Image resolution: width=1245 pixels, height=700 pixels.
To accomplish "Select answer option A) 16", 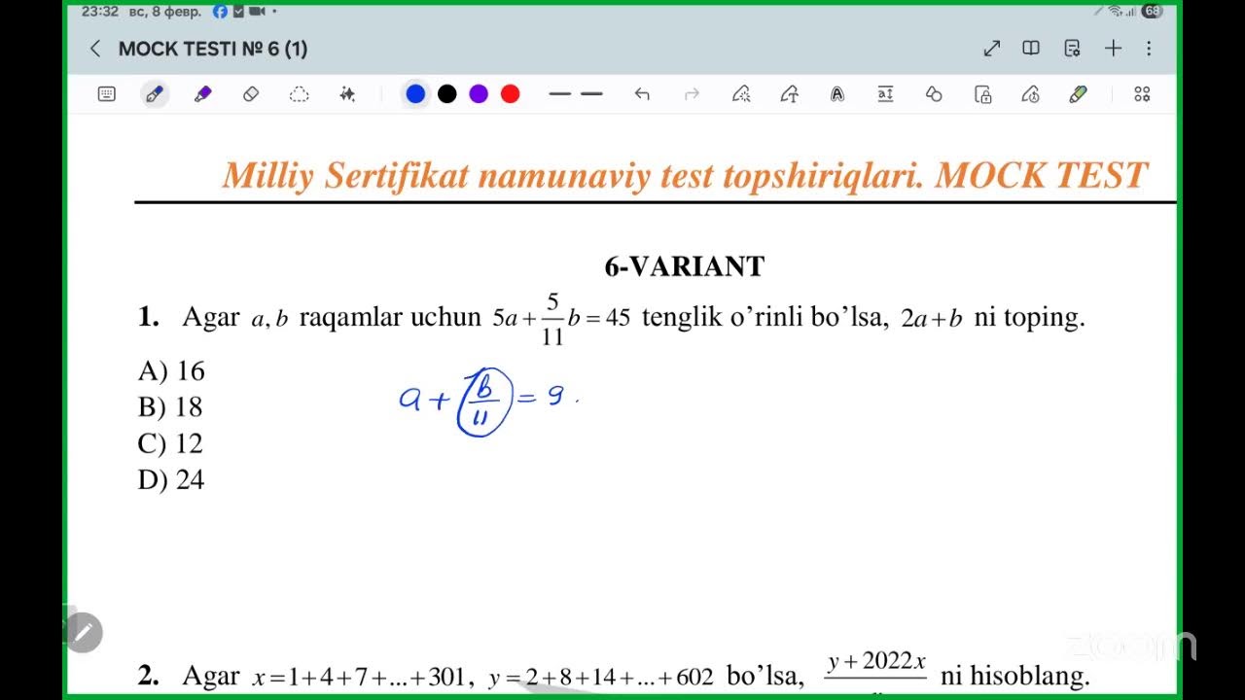I will point(172,370).
